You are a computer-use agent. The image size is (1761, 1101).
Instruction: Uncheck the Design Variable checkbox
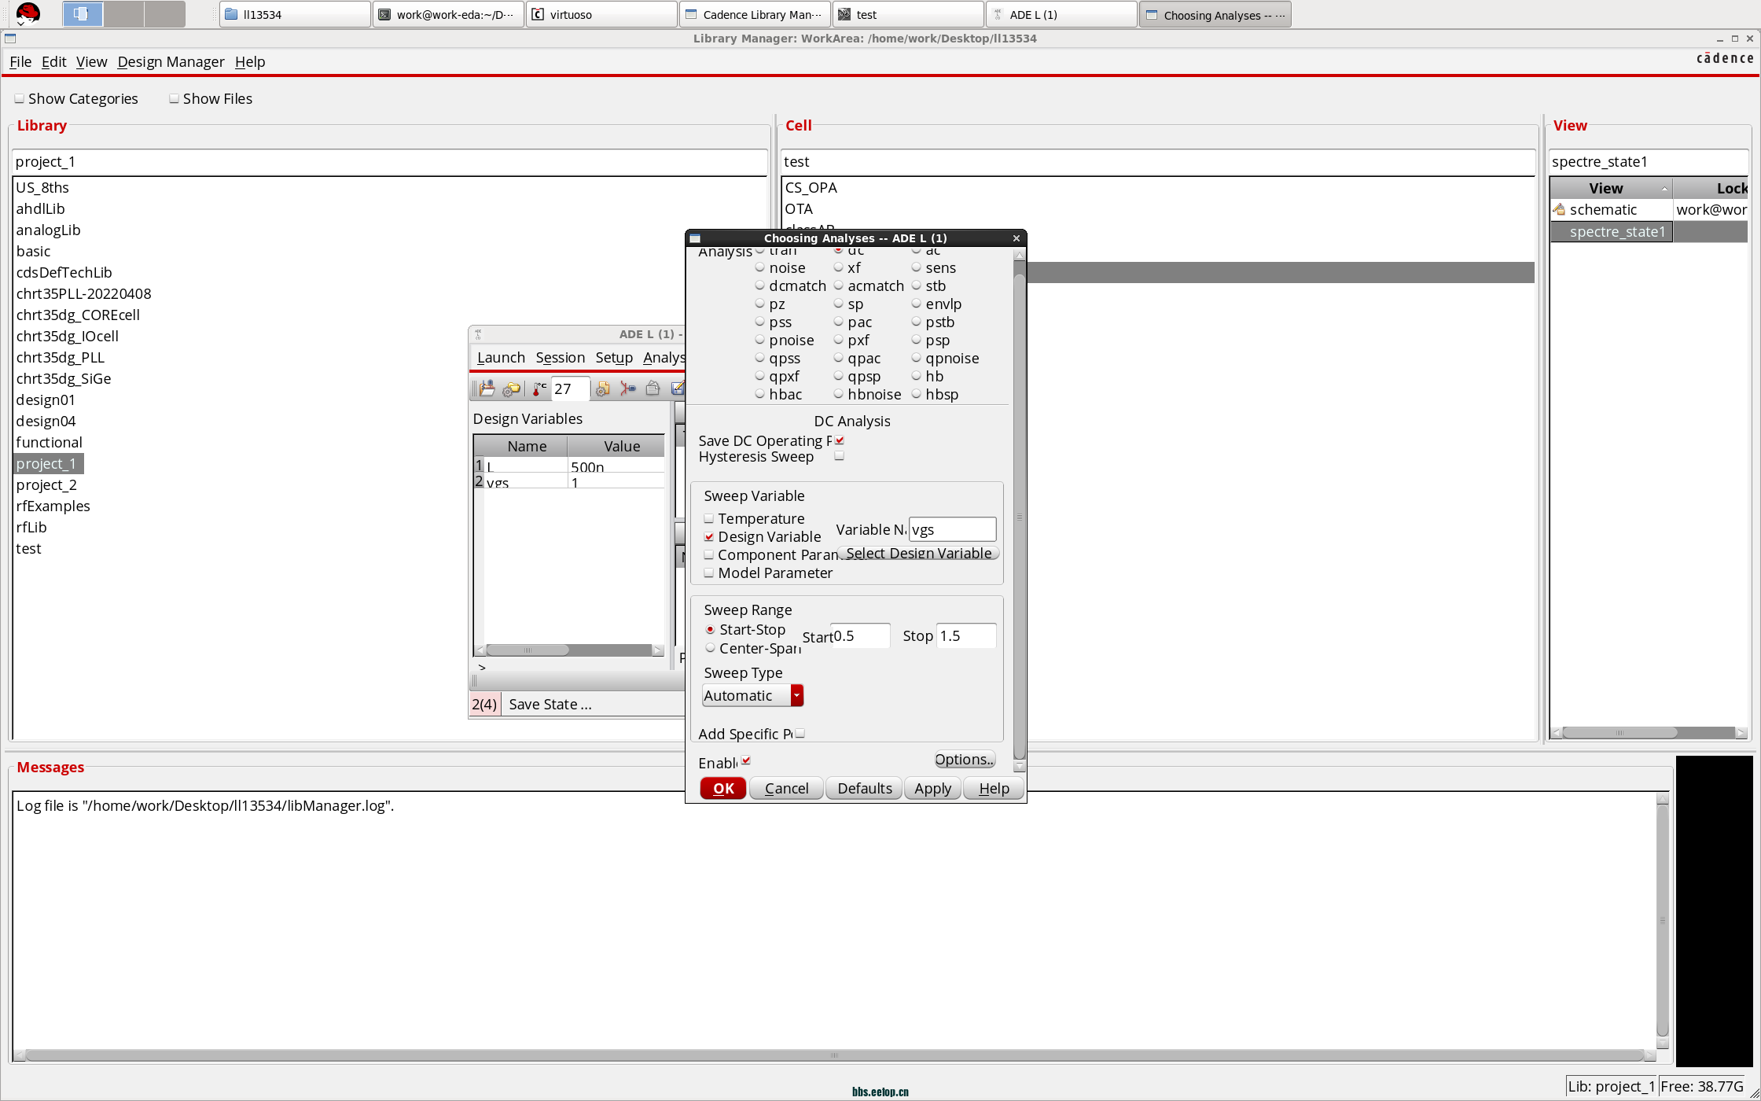tap(708, 536)
